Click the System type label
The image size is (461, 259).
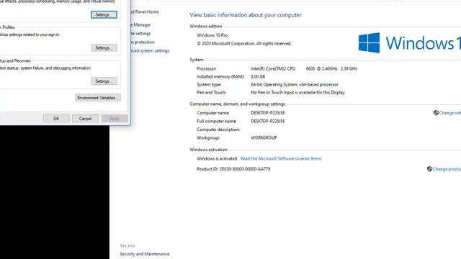(x=209, y=84)
